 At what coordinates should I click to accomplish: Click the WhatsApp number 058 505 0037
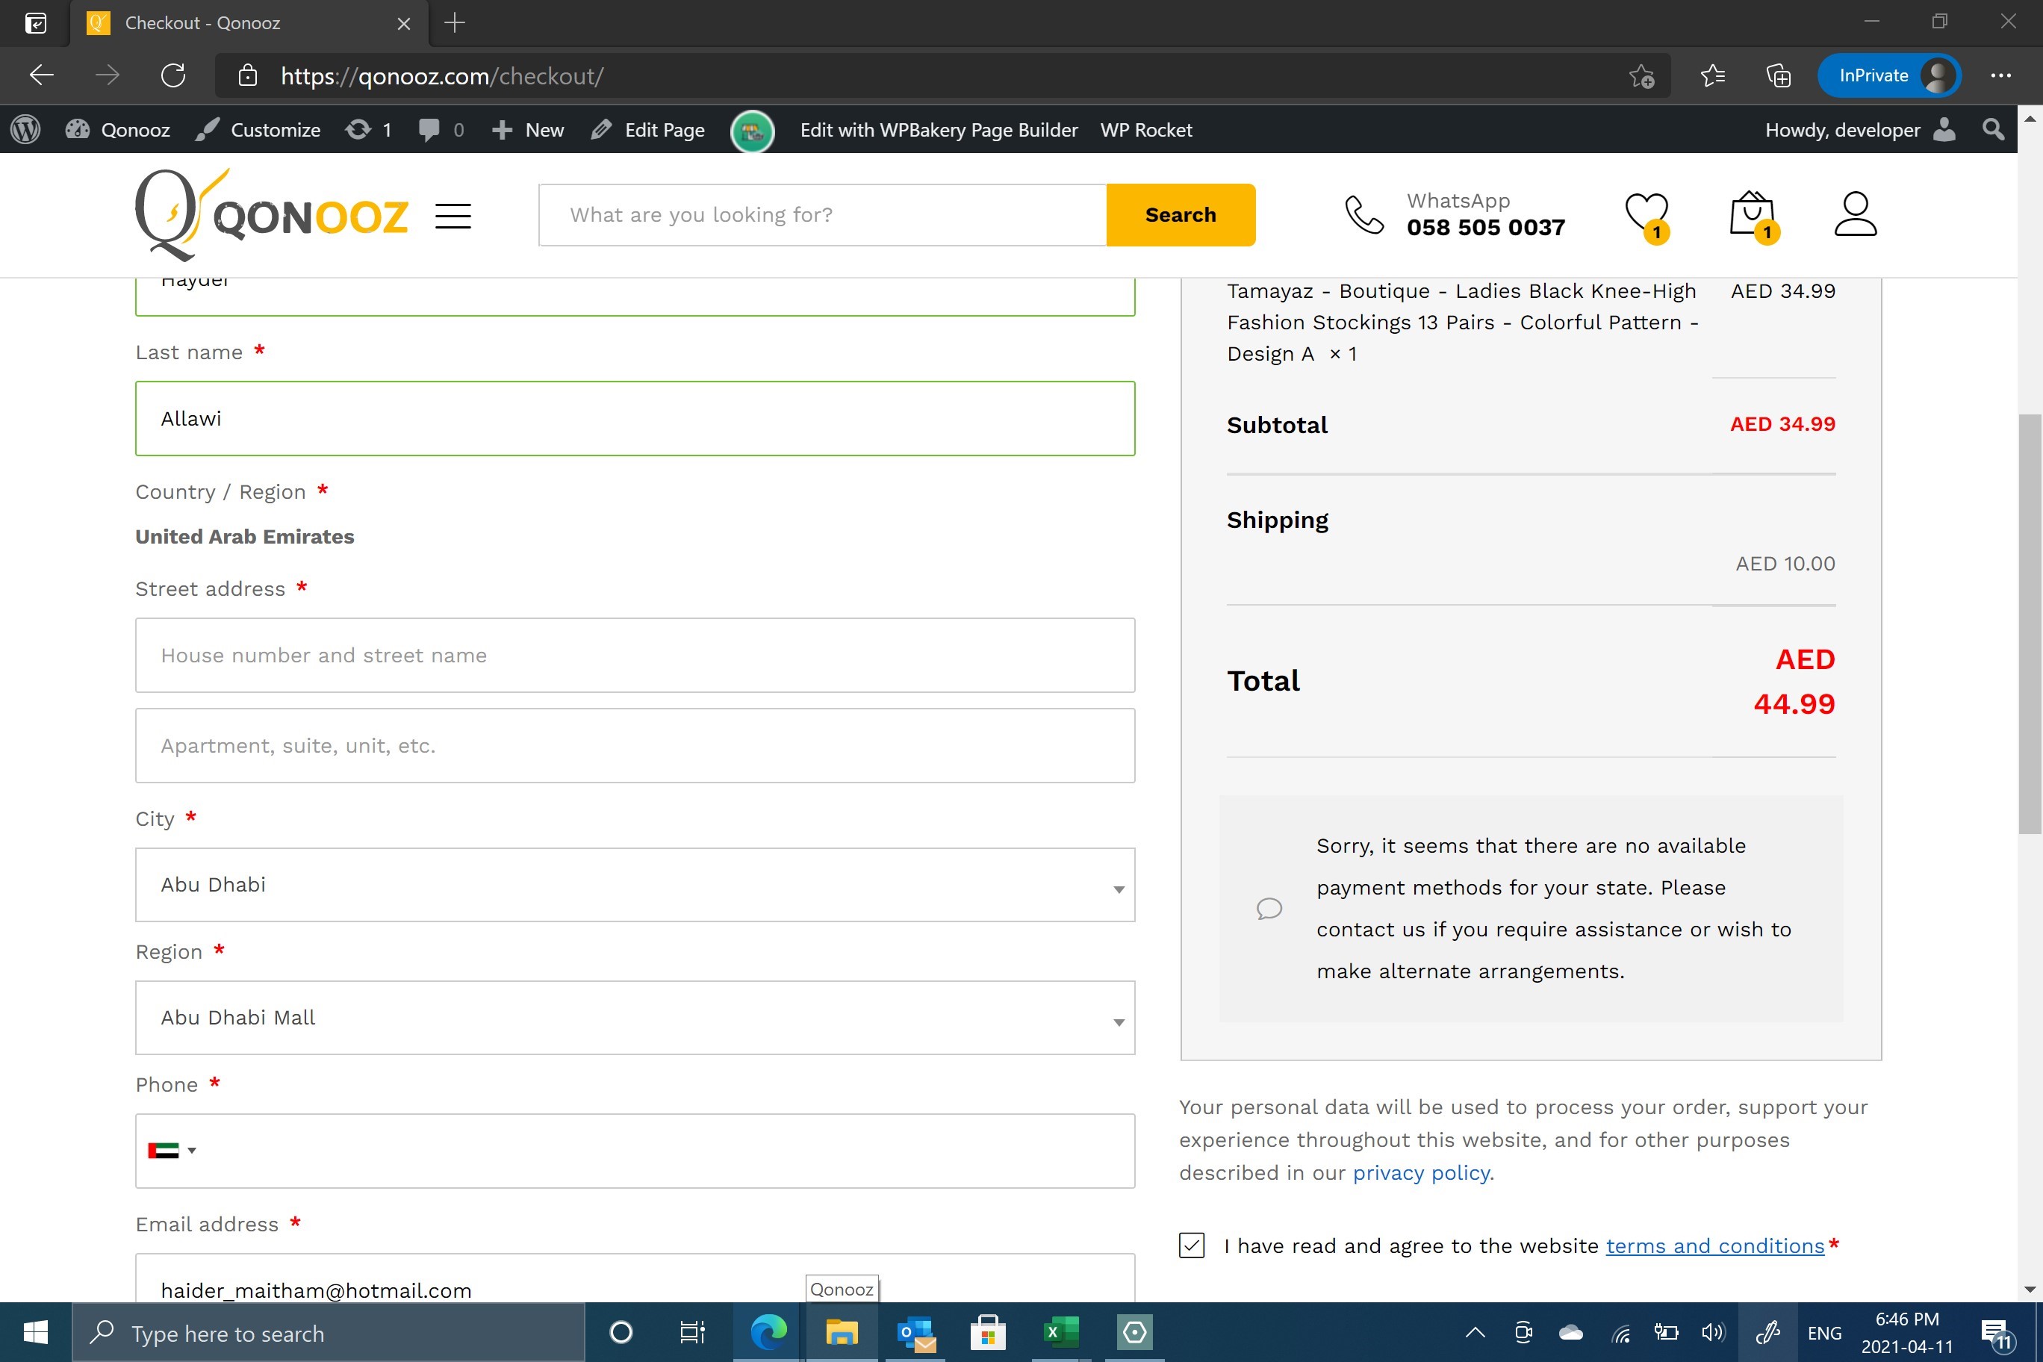tap(1485, 228)
